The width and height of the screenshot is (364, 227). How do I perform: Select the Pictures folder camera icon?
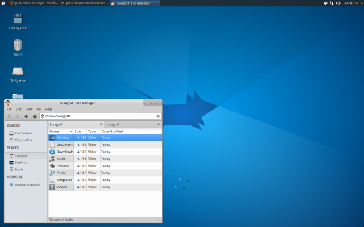click(52, 166)
